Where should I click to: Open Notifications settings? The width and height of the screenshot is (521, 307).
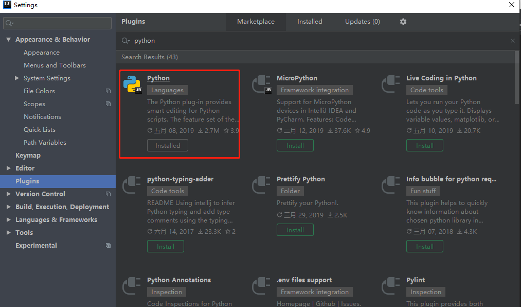[42, 117]
